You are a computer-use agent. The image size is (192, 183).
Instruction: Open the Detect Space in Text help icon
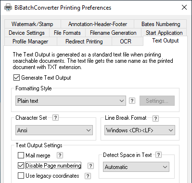click(158, 155)
